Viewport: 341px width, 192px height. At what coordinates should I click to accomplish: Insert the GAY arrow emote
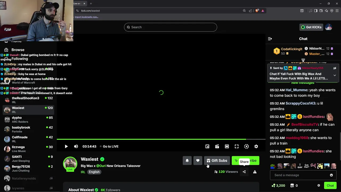tap(300, 166)
